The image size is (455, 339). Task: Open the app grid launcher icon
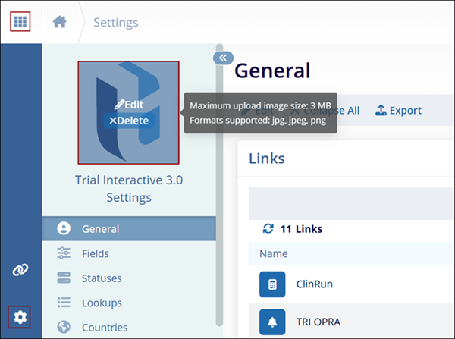click(x=20, y=21)
